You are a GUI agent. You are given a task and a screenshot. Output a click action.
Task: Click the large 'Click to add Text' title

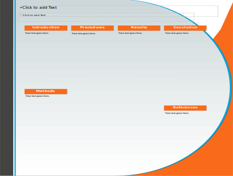[39, 8]
